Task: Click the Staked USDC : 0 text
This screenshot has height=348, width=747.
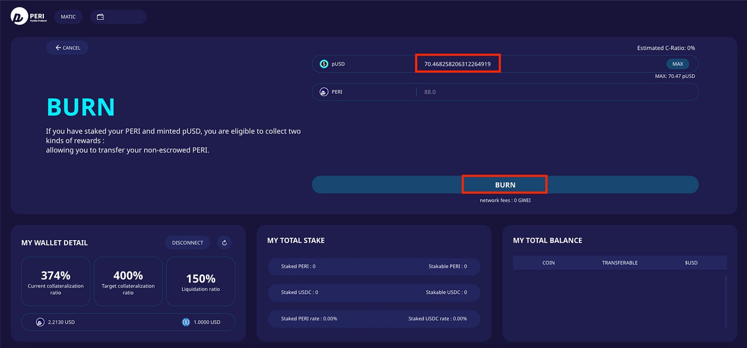Action: coord(300,292)
